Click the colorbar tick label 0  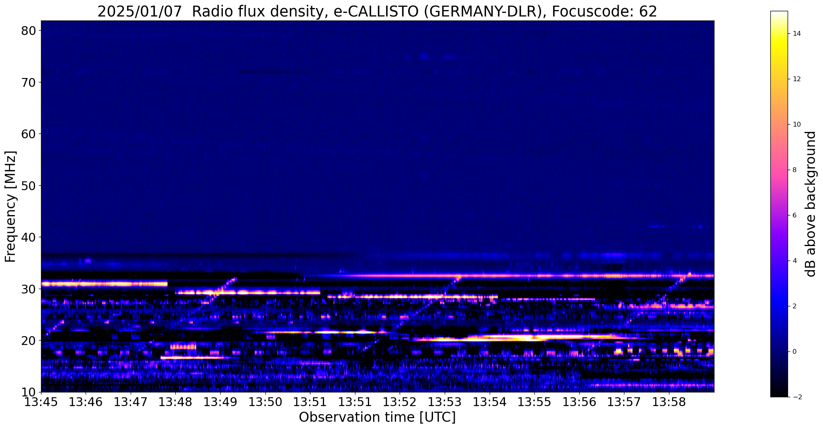click(794, 352)
